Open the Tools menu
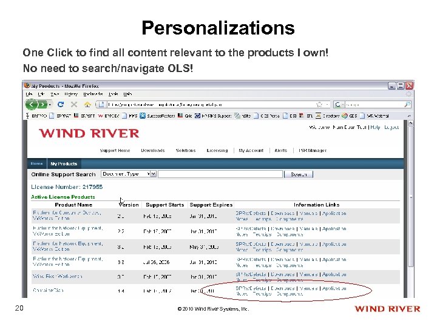Viewport: 437px width, 327px height. [x=113, y=94]
